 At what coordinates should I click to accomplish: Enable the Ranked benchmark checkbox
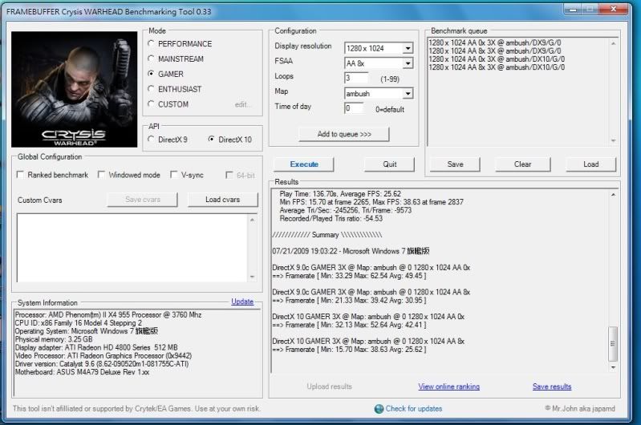pyautogui.click(x=19, y=175)
